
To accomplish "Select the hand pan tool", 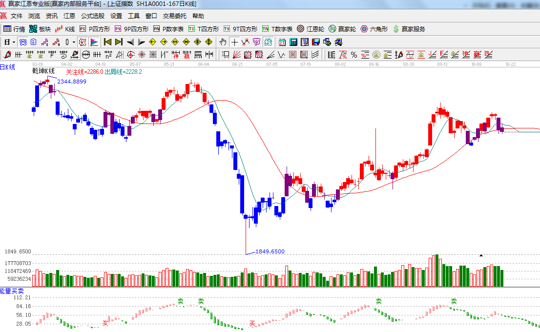I will [x=223, y=41].
